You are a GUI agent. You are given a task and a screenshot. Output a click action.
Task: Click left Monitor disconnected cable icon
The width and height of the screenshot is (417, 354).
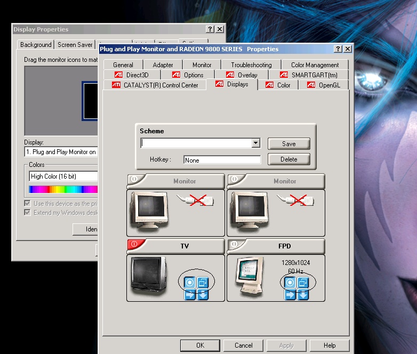[x=196, y=200]
